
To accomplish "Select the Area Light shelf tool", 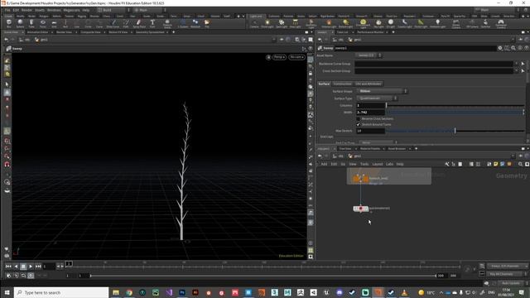I will tap(295, 23).
